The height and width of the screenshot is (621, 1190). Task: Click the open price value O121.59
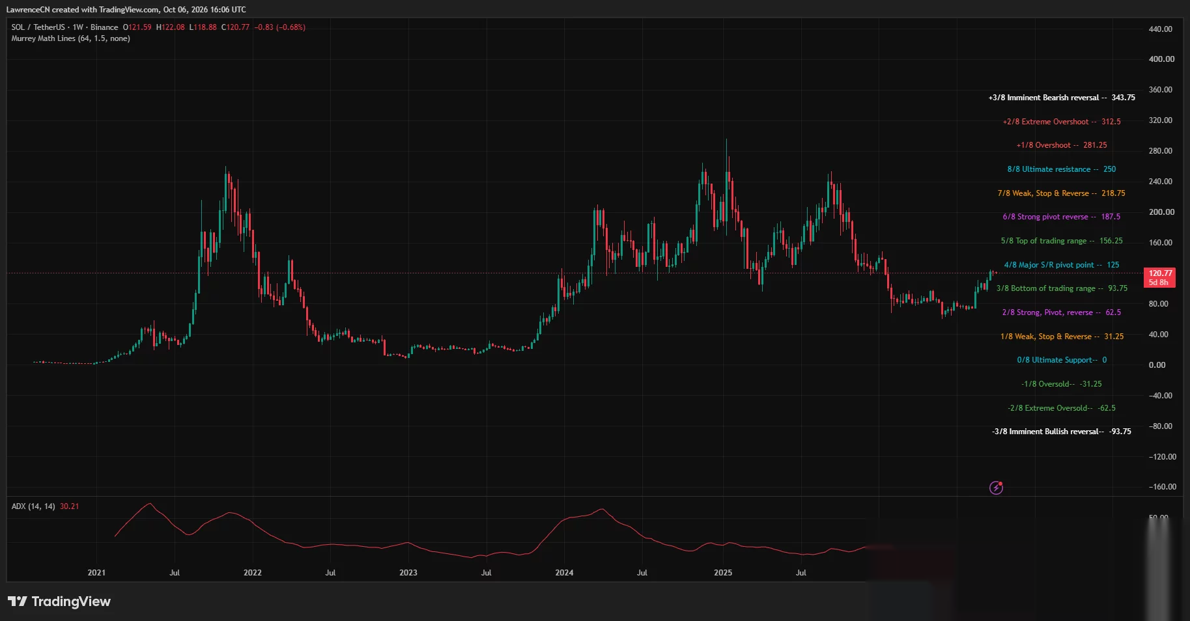[137, 27]
